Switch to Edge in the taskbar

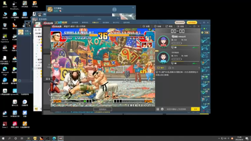(x=54, y=138)
